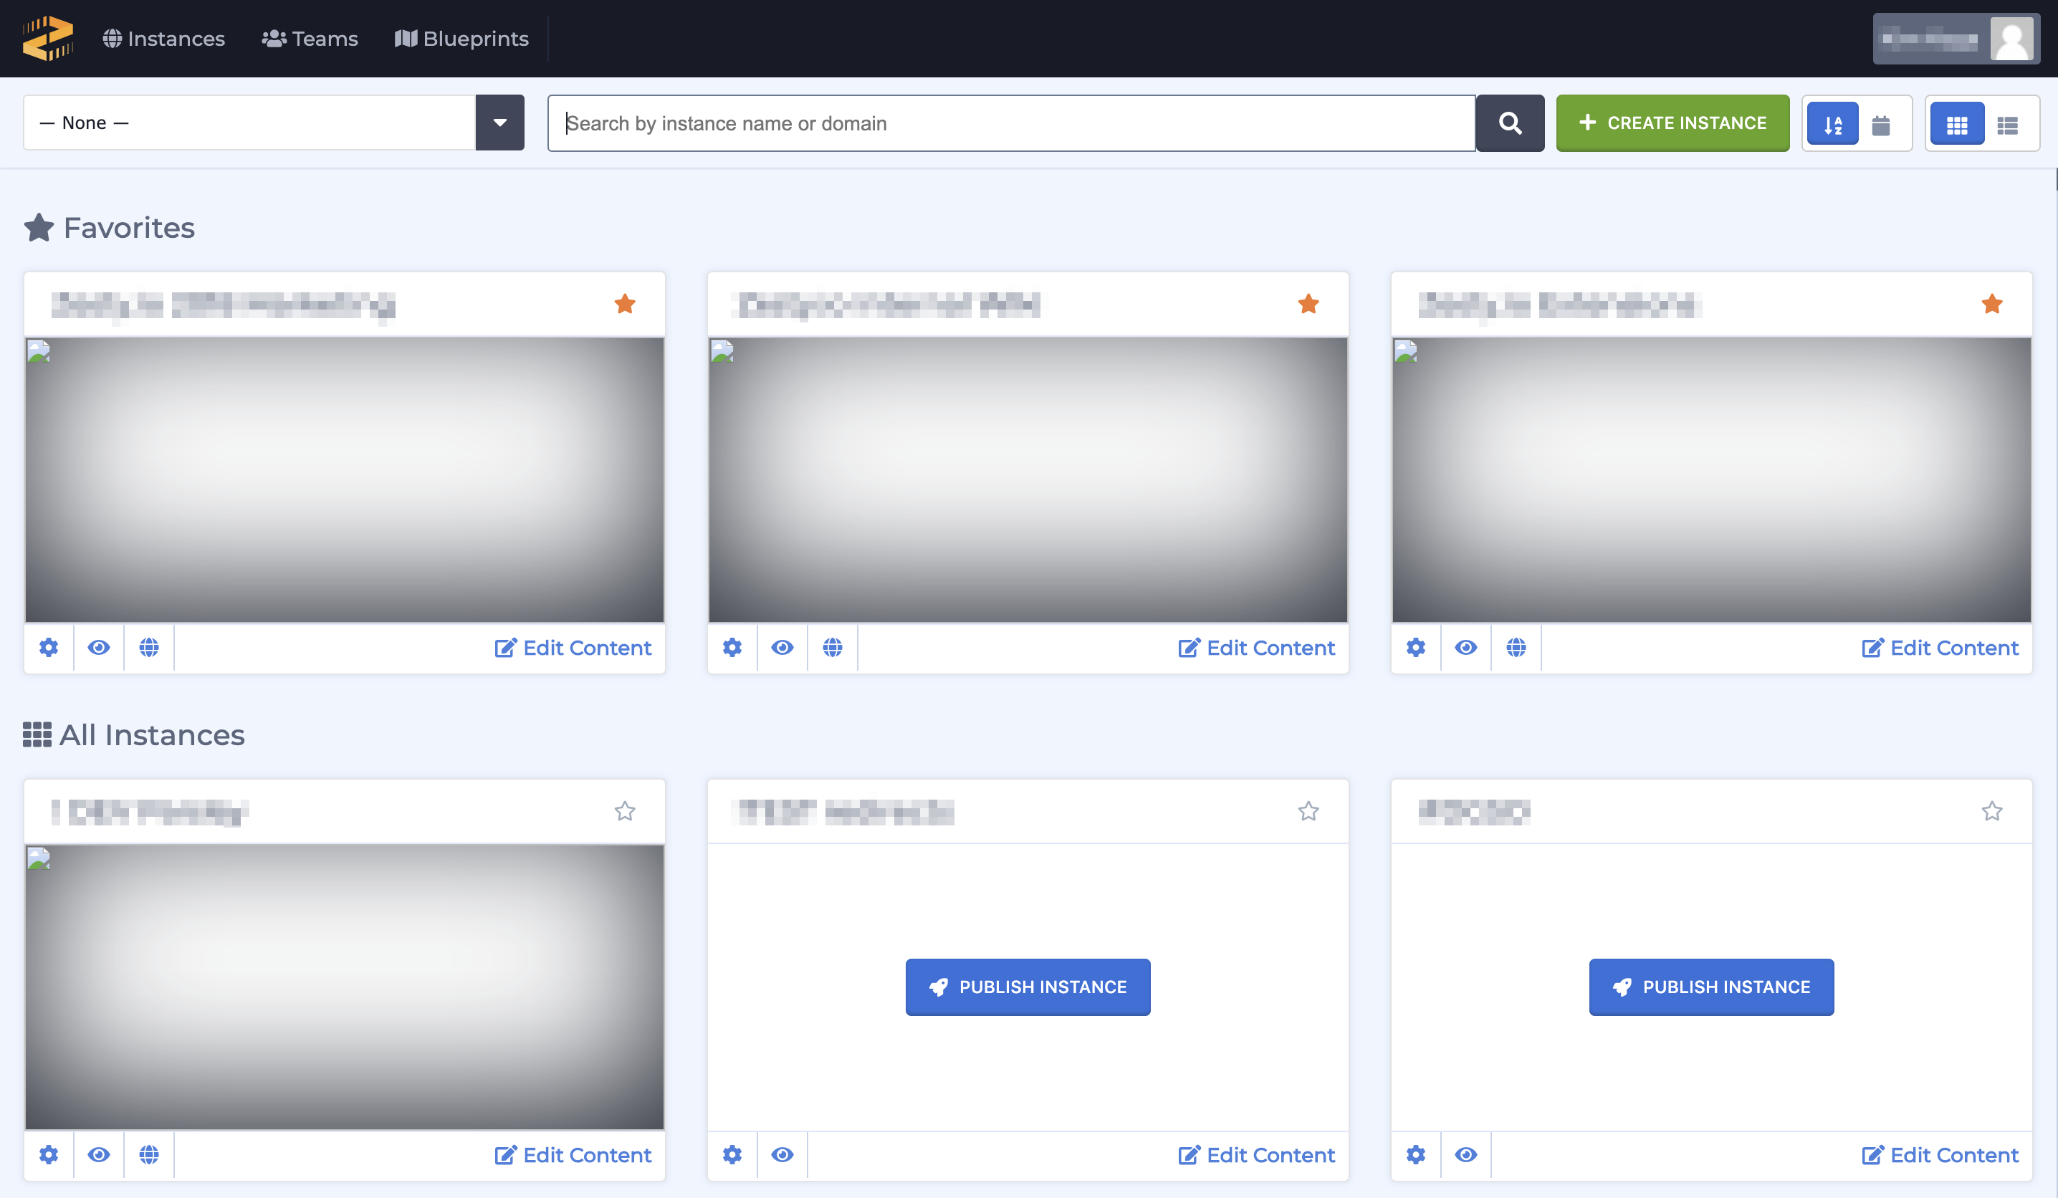
Task: Click eye preview icon on second All Instances card
Action: point(782,1155)
